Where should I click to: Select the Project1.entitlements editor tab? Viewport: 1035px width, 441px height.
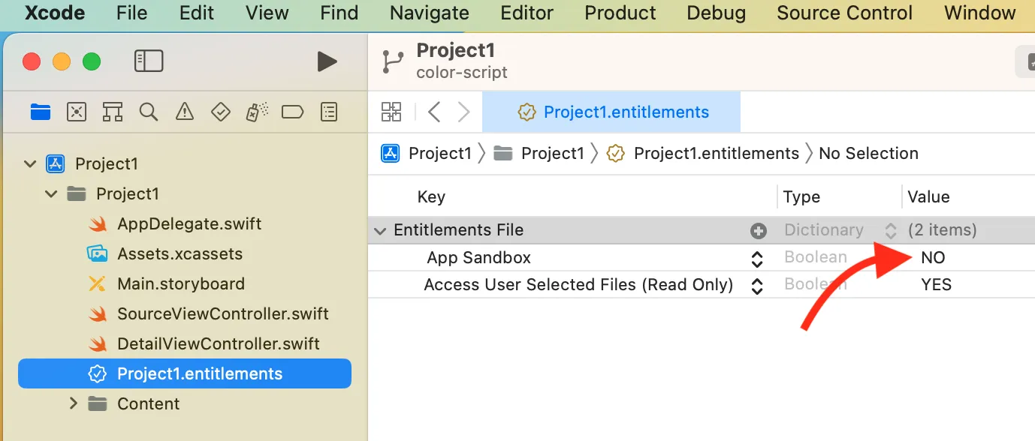click(611, 112)
